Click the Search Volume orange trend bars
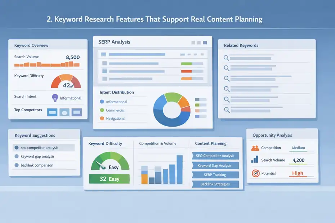The width and height of the screenshot is (335, 223). (x=47, y=64)
